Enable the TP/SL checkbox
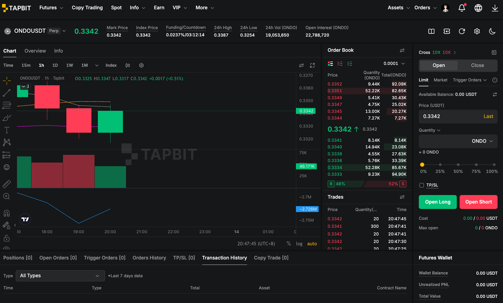 tap(422, 185)
